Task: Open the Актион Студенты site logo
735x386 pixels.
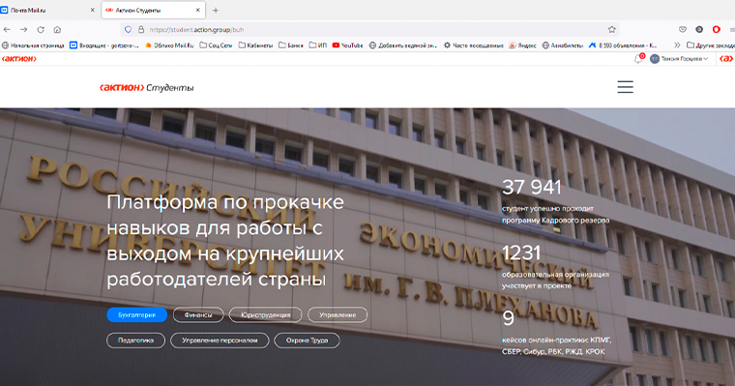Action: click(x=147, y=88)
